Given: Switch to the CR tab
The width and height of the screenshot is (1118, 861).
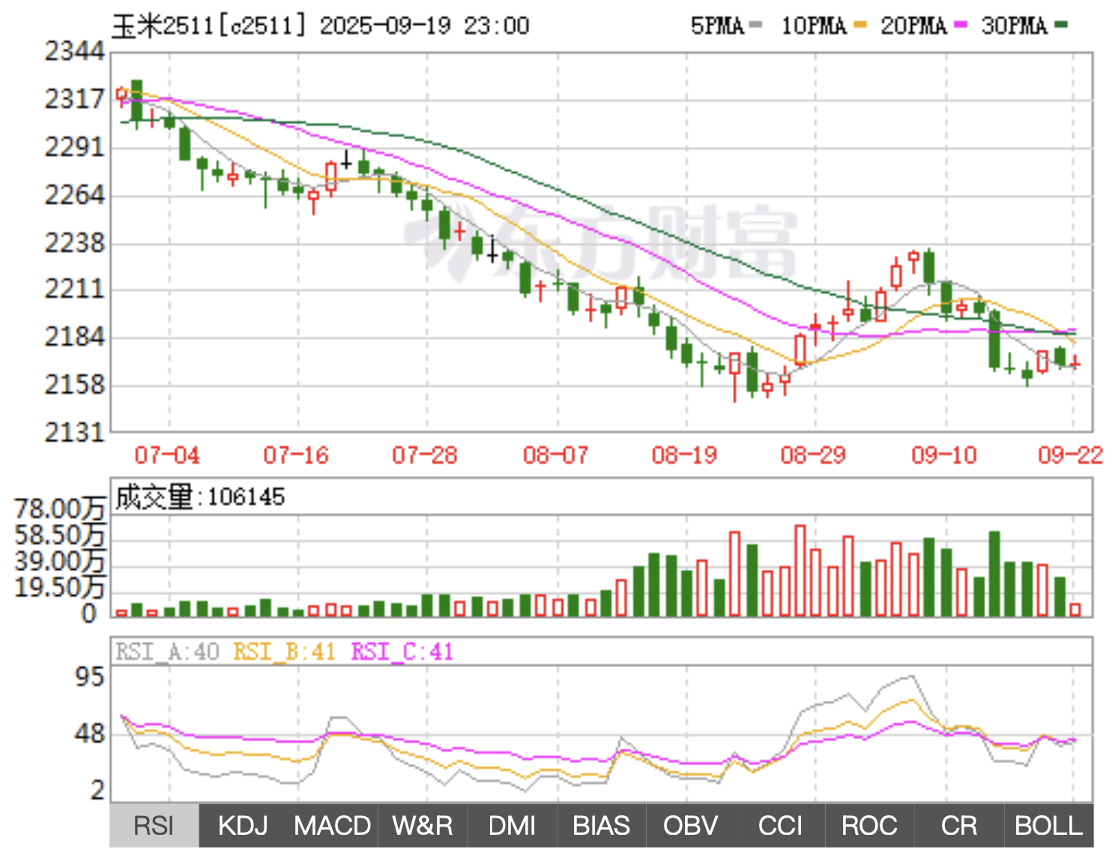Looking at the screenshot, I should click(958, 826).
